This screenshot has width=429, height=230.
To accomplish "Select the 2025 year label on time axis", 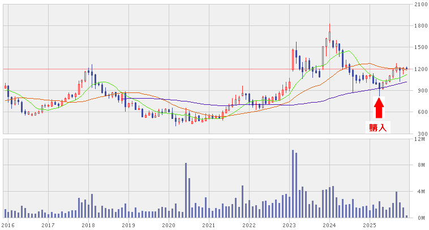I will (369, 225).
